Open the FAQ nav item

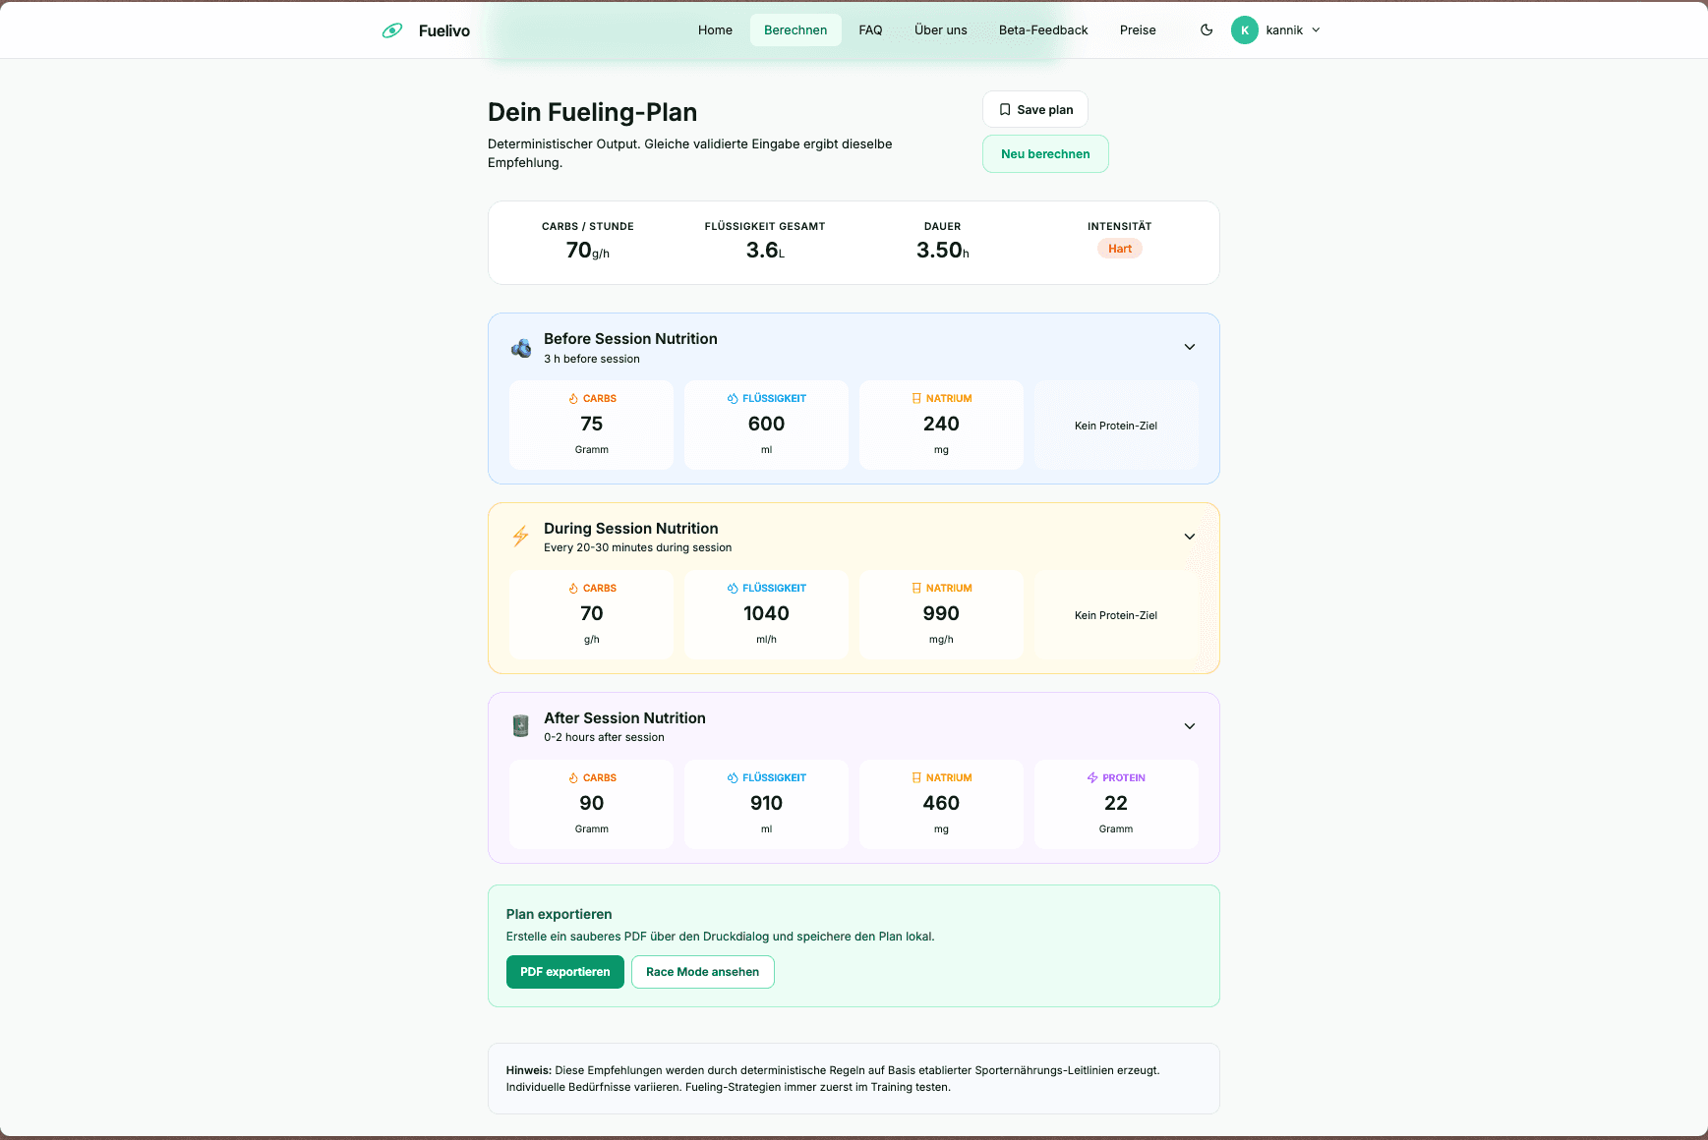tap(870, 30)
